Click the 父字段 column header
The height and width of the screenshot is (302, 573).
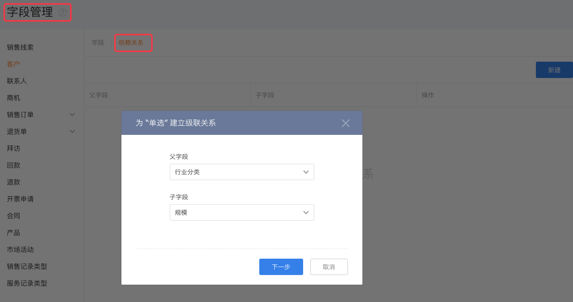[x=99, y=95]
